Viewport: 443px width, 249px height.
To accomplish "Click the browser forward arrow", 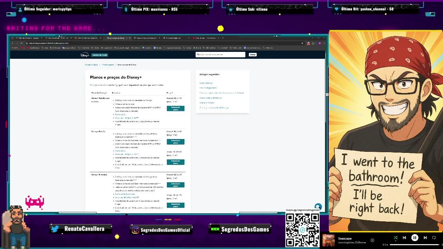I will pos(17,43).
